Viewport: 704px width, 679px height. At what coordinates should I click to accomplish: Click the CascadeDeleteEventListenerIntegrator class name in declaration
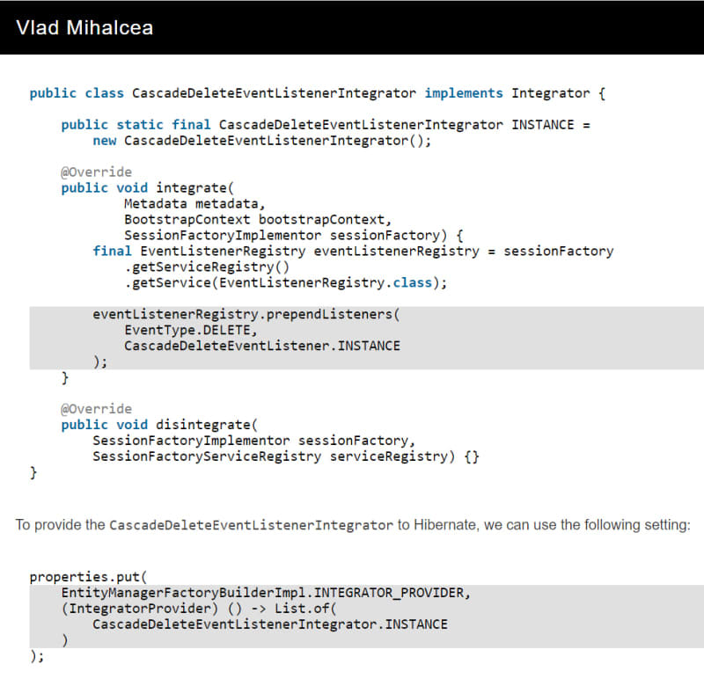coord(274,93)
